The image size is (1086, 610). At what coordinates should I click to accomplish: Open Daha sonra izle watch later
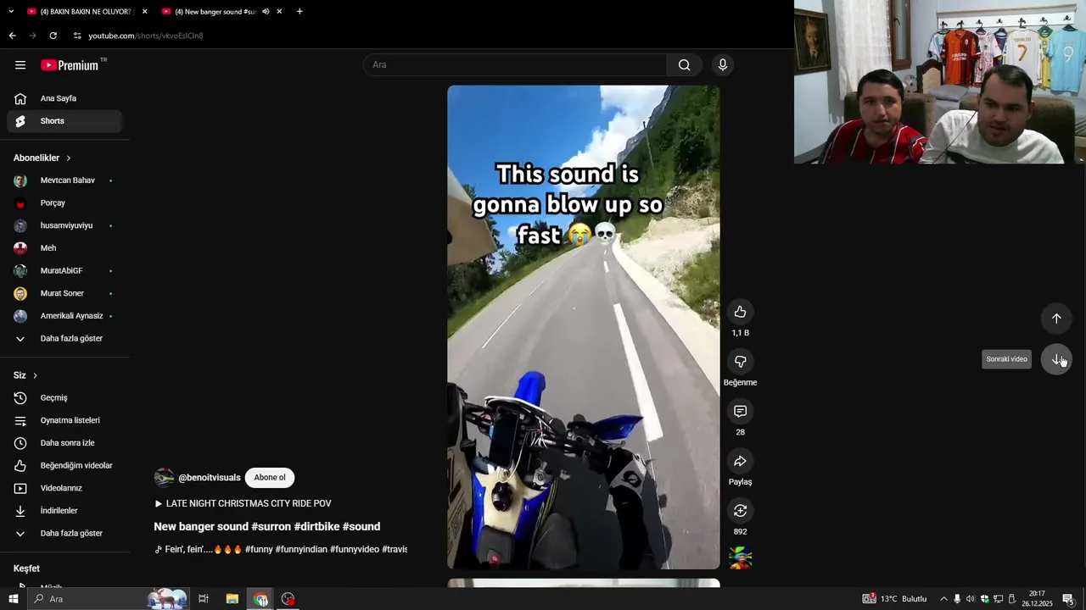point(64,443)
